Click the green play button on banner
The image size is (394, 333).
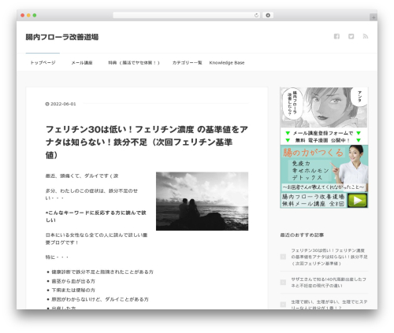pyautogui.click(x=358, y=201)
